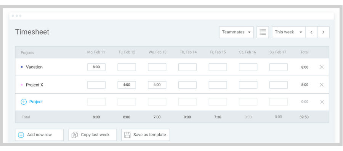343x151 pixels.
Task: Click the plus icon beside Project
Action: coord(24,102)
